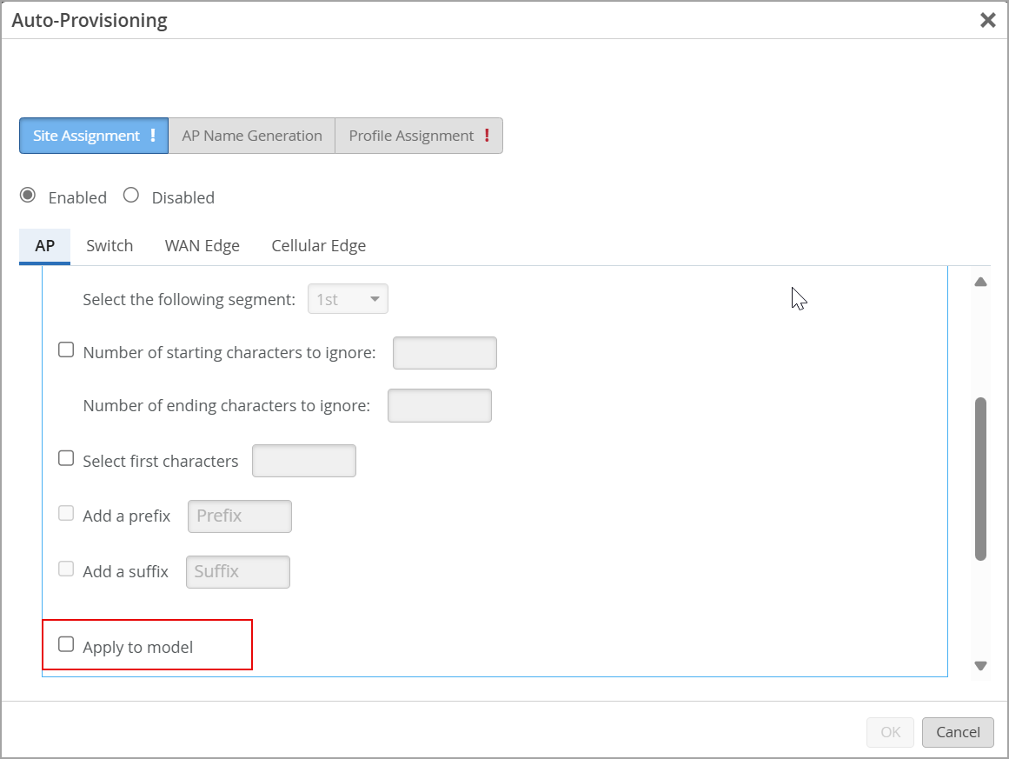This screenshot has width=1009, height=759.
Task: Open the AP Name Generation section
Action: (x=251, y=136)
